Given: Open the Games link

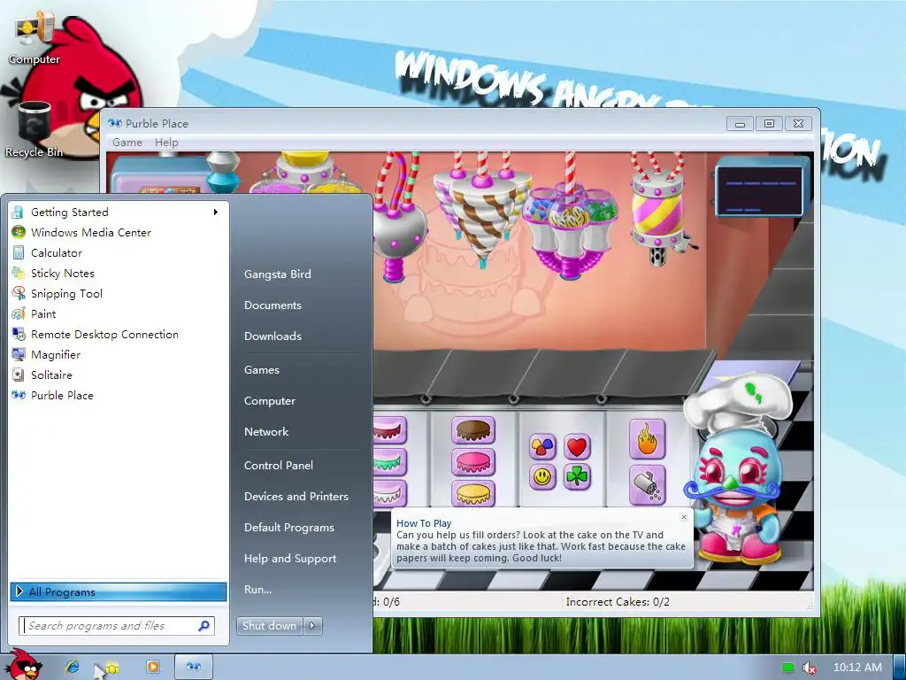Looking at the screenshot, I should (x=262, y=369).
